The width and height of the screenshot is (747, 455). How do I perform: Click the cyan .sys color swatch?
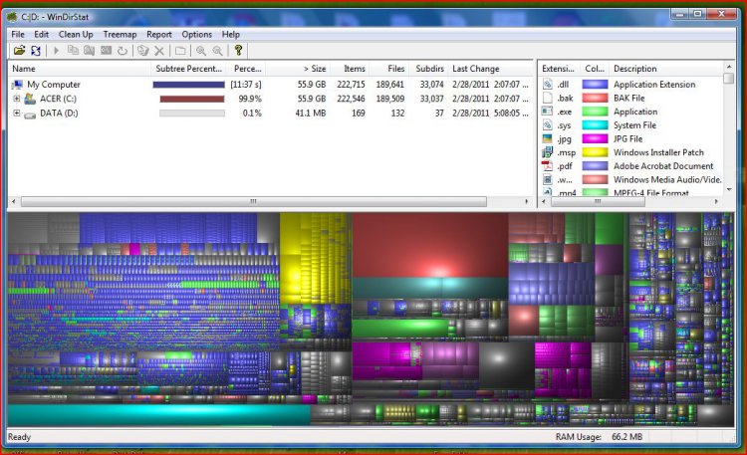pyautogui.click(x=595, y=125)
